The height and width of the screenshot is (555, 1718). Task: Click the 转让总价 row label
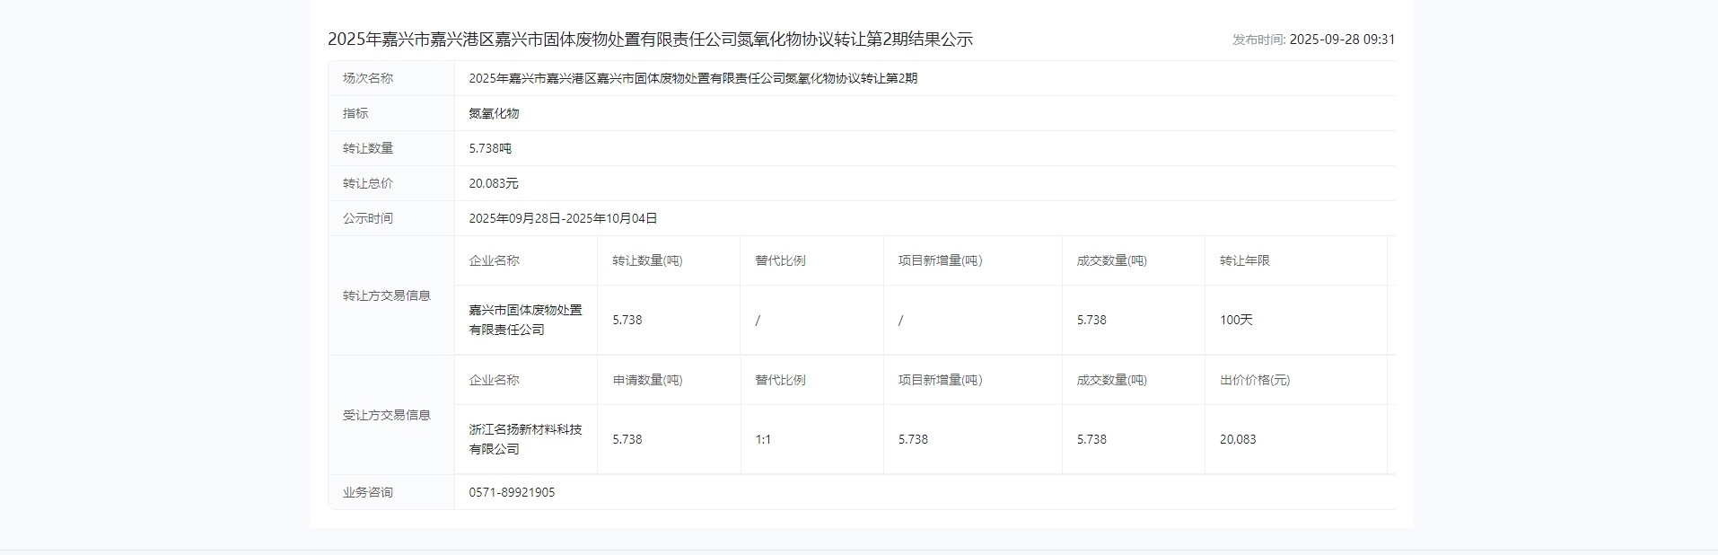(x=368, y=183)
